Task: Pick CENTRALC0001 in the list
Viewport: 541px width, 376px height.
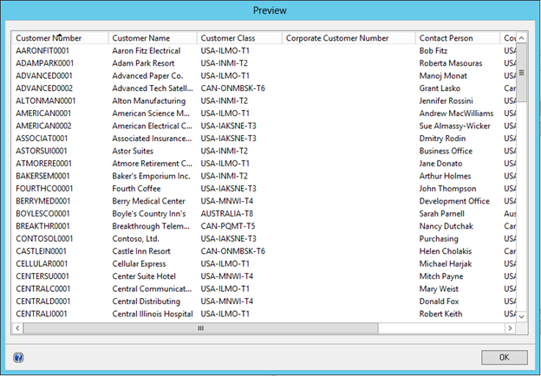Action: click(43, 288)
